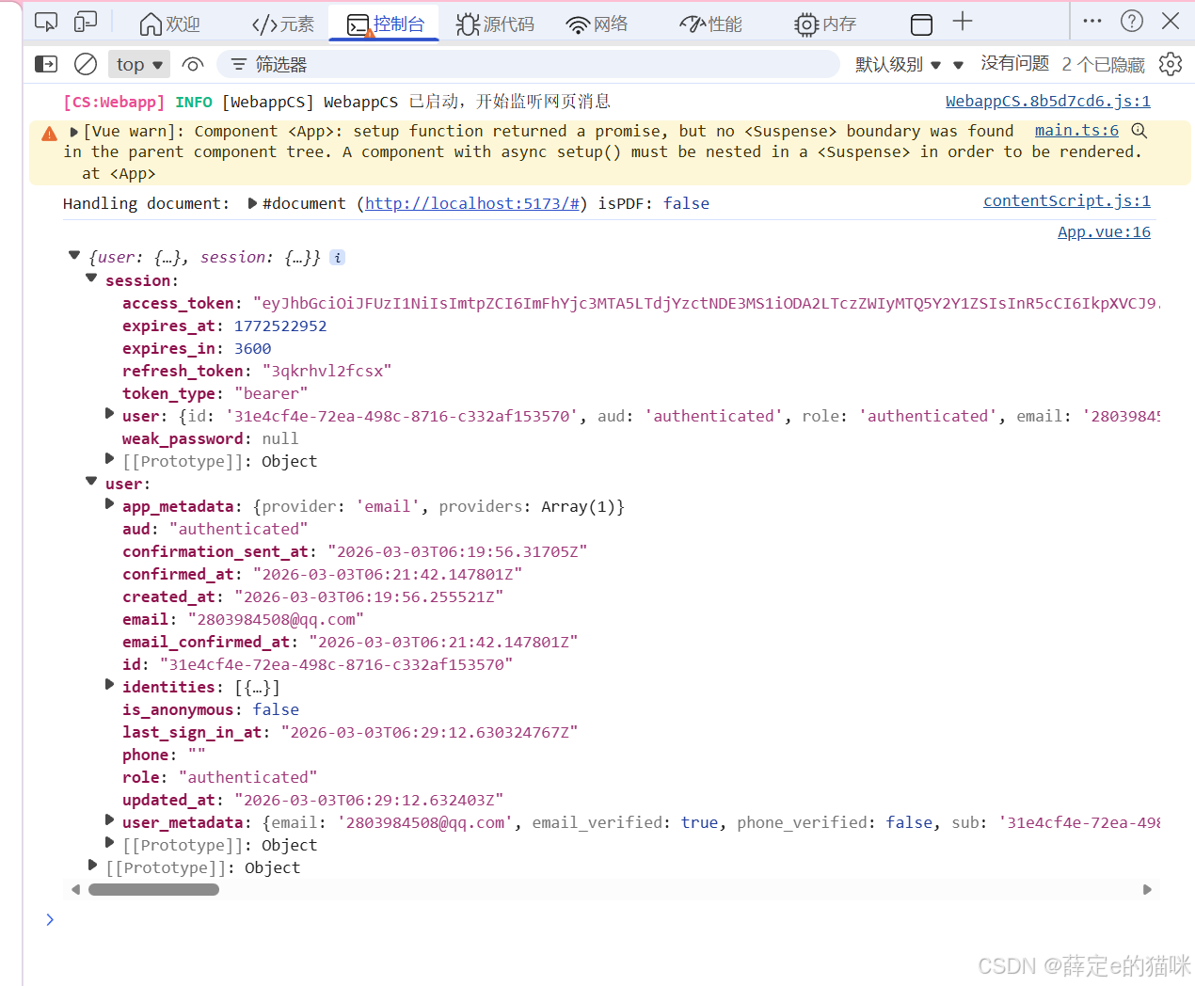Screen dimensions: 1195x986
Task: Open DevTools help question icon
Action: point(1132,21)
